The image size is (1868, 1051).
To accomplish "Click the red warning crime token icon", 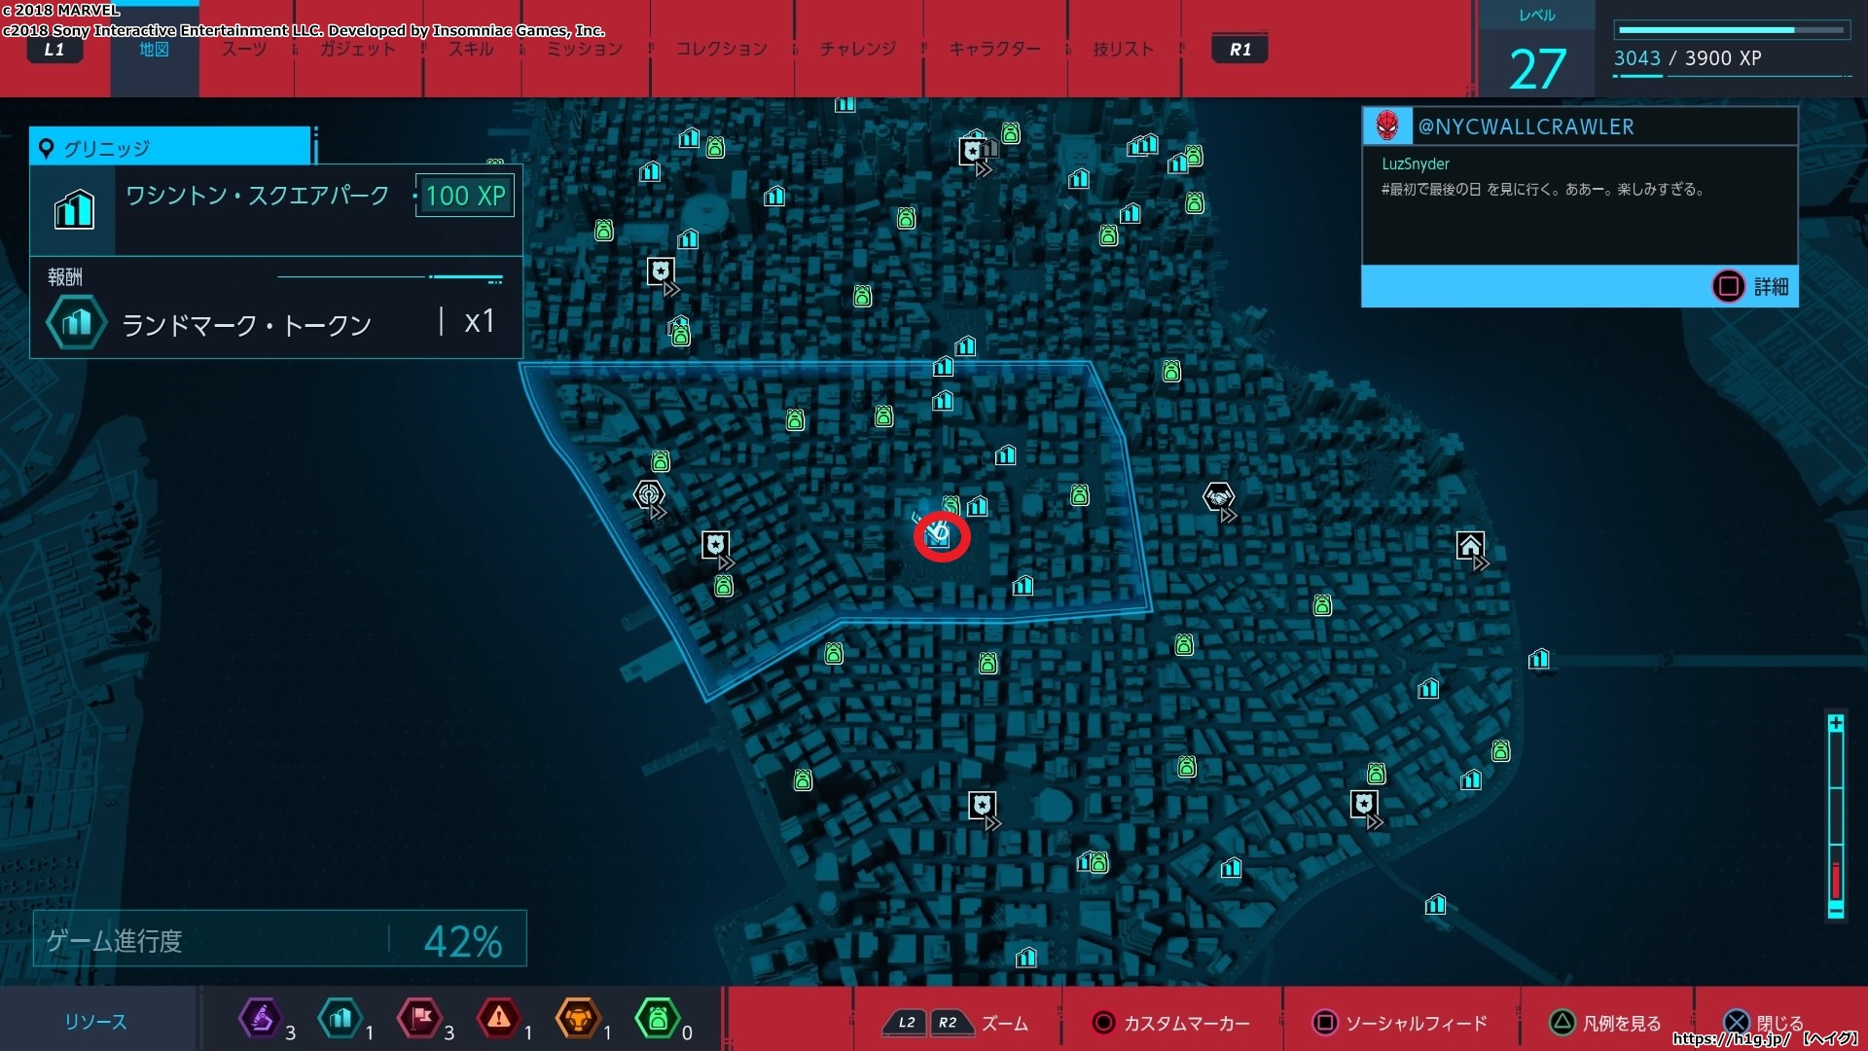I will [498, 1019].
